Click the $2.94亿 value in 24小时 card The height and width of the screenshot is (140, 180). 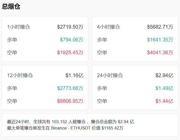click(164, 75)
